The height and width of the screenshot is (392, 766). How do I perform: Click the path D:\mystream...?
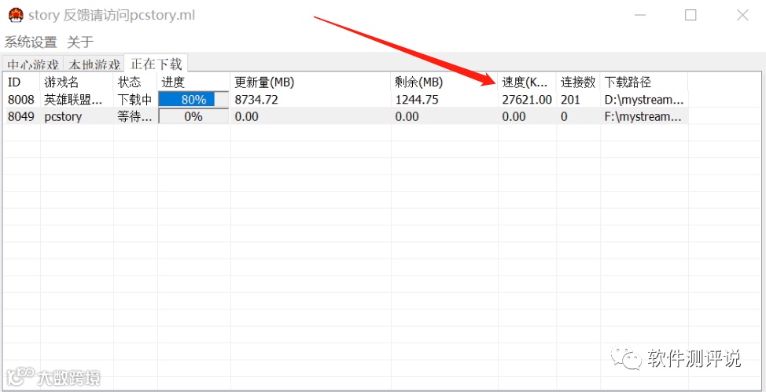click(644, 100)
